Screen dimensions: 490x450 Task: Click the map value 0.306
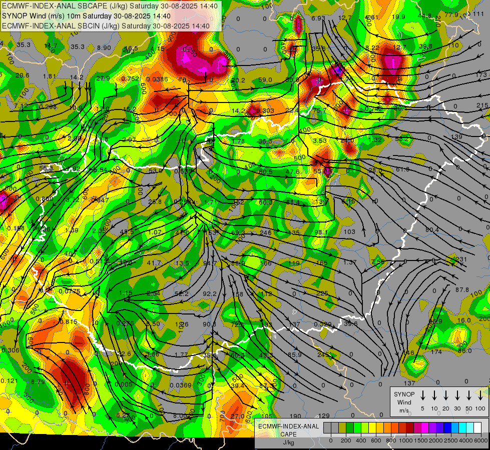click(x=11, y=350)
